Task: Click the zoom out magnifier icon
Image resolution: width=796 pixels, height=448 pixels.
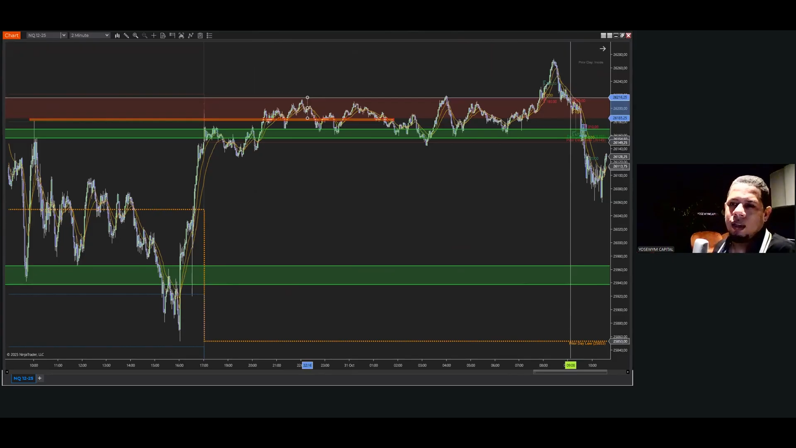Action: [145, 36]
